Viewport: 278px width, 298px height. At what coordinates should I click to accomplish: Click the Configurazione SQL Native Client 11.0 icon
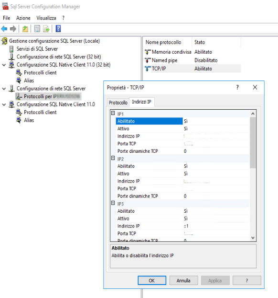point(11,104)
